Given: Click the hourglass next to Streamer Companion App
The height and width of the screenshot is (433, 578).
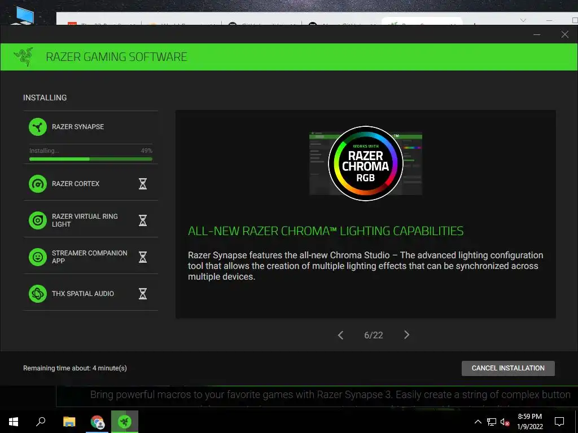Looking at the screenshot, I should tap(143, 257).
